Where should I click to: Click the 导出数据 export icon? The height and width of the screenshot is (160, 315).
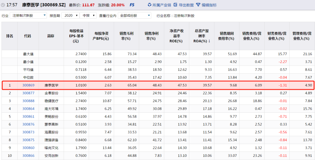pyautogui.click(x=176, y=5)
